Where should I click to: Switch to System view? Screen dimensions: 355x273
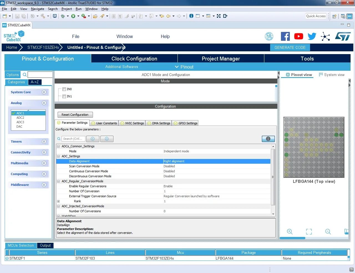332,75
